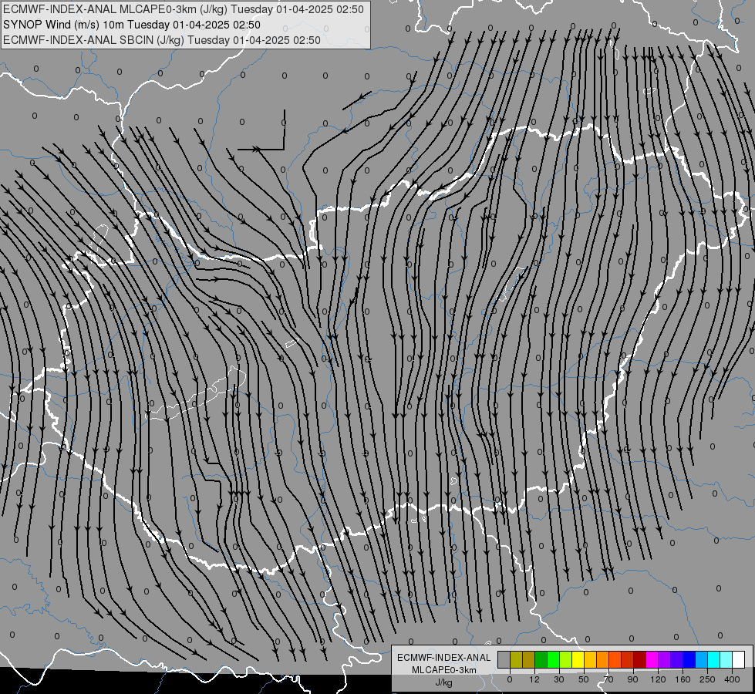
Task: Click the legend value 160
Action: [683, 679]
